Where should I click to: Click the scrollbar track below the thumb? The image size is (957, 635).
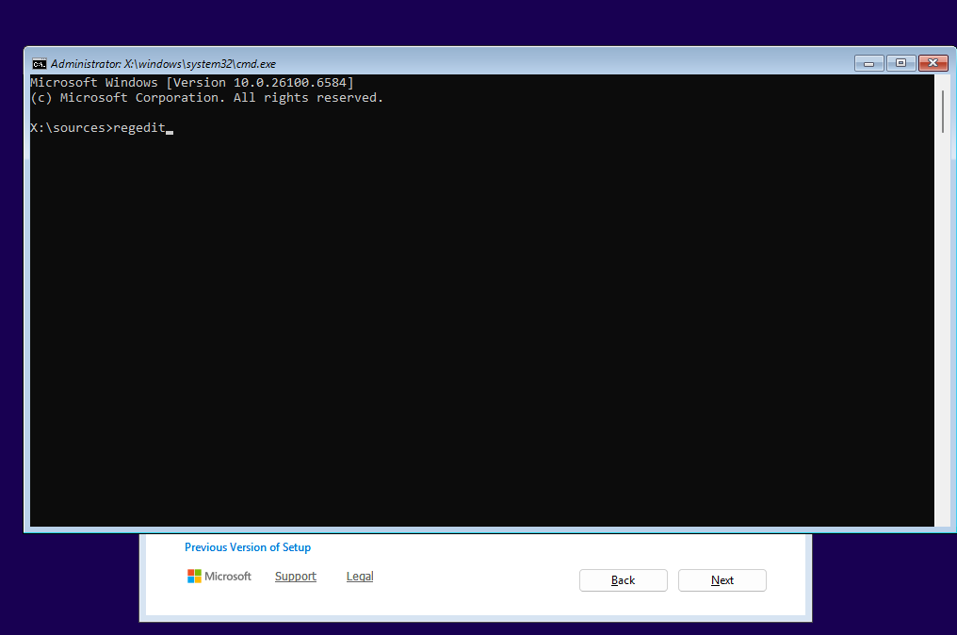pyautogui.click(x=942, y=330)
